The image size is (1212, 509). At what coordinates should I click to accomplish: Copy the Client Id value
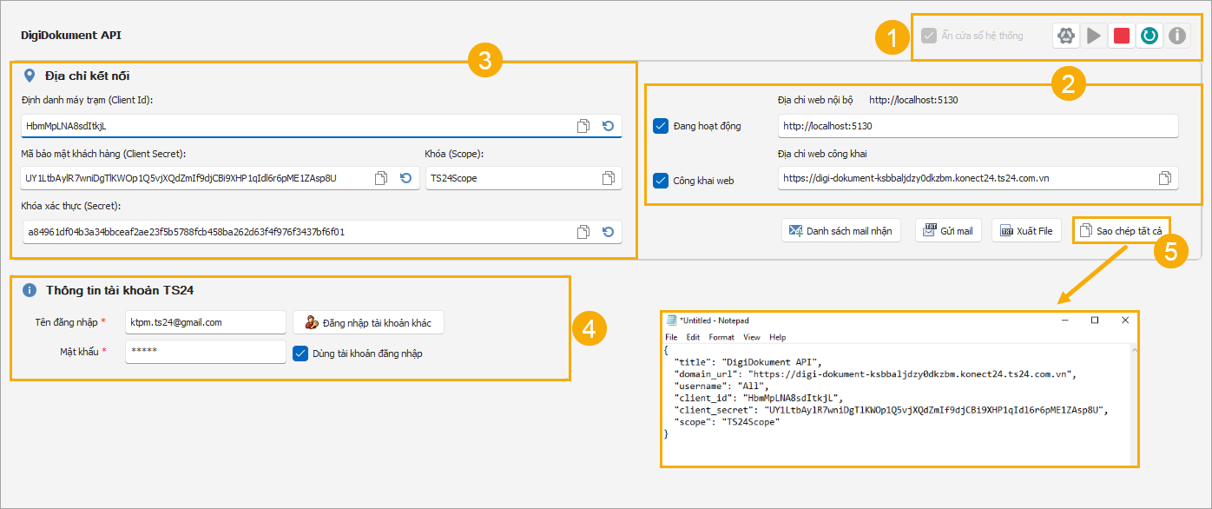point(583,126)
